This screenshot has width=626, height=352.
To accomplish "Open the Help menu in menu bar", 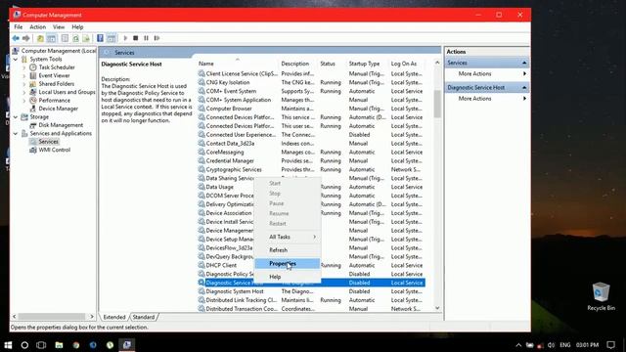I will [x=77, y=27].
